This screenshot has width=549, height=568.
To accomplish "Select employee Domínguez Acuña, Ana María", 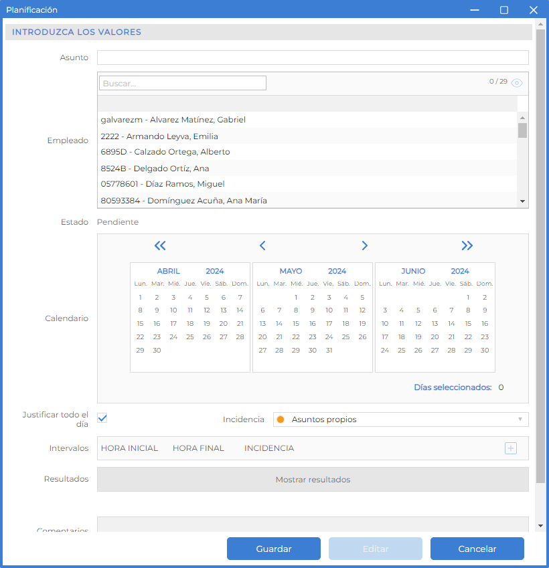I will [x=307, y=200].
